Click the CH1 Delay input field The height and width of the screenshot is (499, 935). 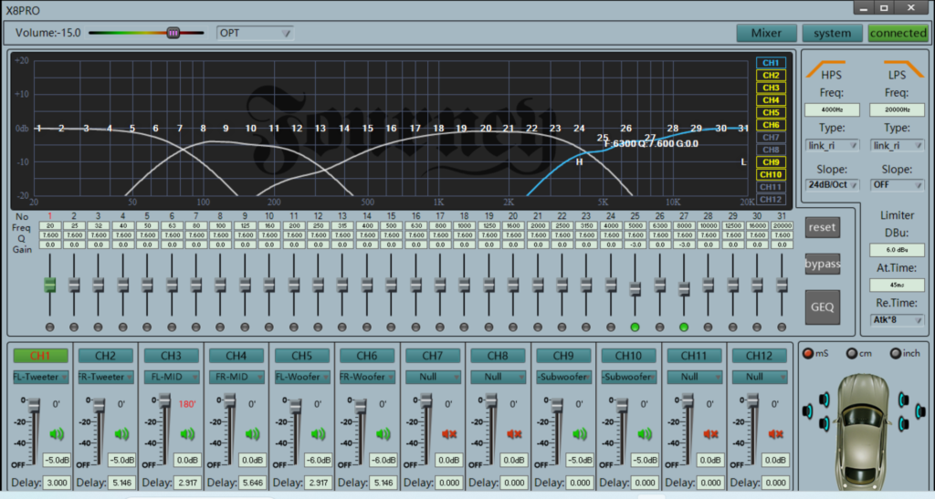pyautogui.click(x=57, y=483)
